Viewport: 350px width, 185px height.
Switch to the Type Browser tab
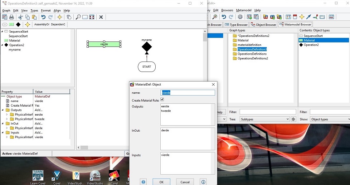click(x=236, y=25)
